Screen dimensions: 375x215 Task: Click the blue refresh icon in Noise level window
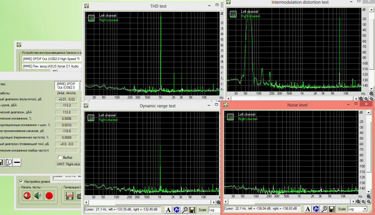click(316, 209)
